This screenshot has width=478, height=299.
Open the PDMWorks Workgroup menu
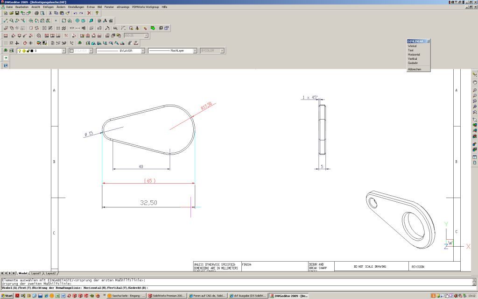pyautogui.click(x=146, y=7)
